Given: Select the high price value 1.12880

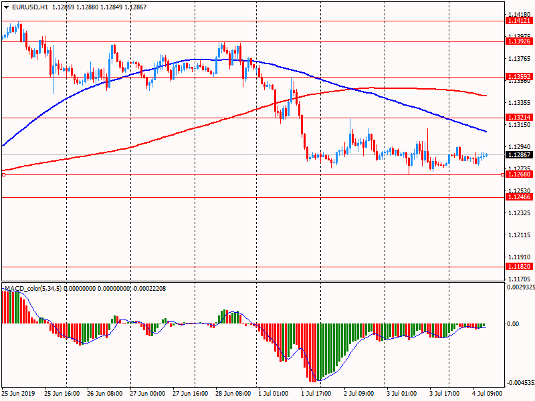Looking at the screenshot, I should 88,7.
